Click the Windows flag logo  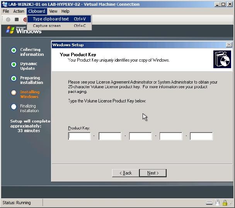10,30
